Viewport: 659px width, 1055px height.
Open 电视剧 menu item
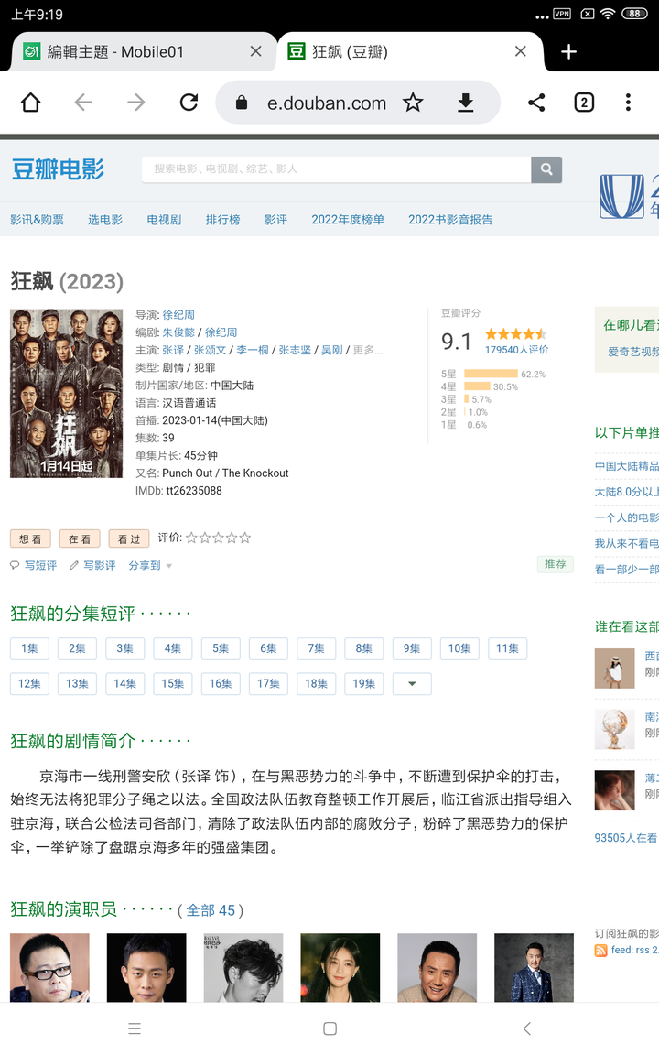point(164,220)
